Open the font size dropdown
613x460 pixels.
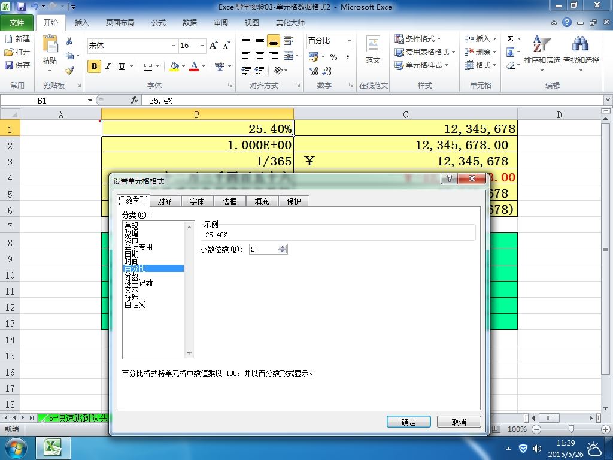(x=202, y=46)
